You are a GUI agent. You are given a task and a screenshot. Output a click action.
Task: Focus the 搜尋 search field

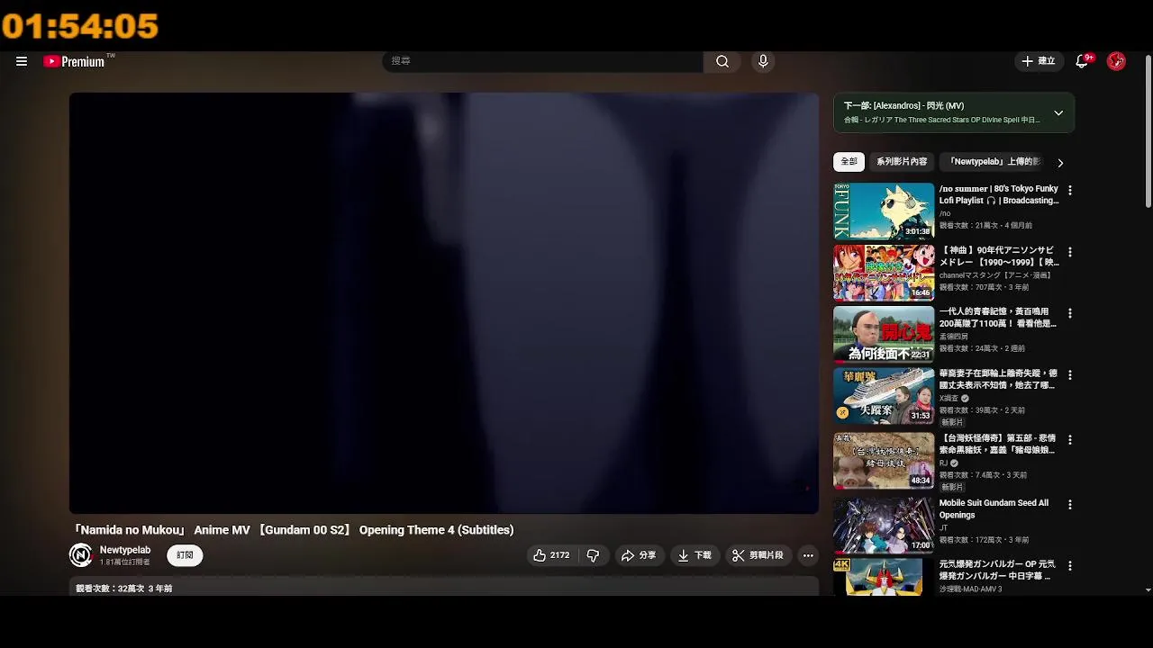click(x=543, y=61)
